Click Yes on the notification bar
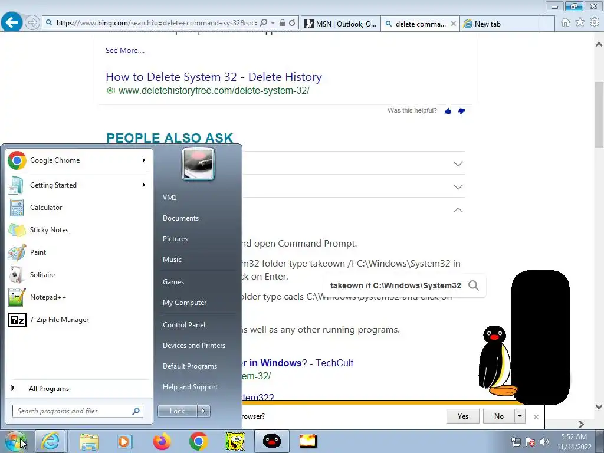 [x=462, y=416]
